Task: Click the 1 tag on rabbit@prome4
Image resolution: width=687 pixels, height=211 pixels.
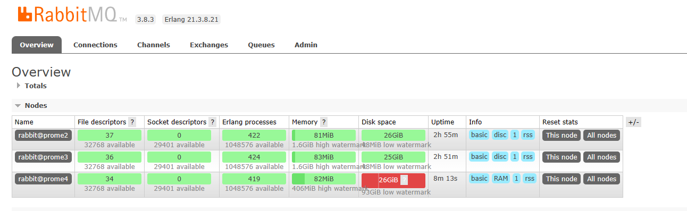Action: tap(516, 178)
